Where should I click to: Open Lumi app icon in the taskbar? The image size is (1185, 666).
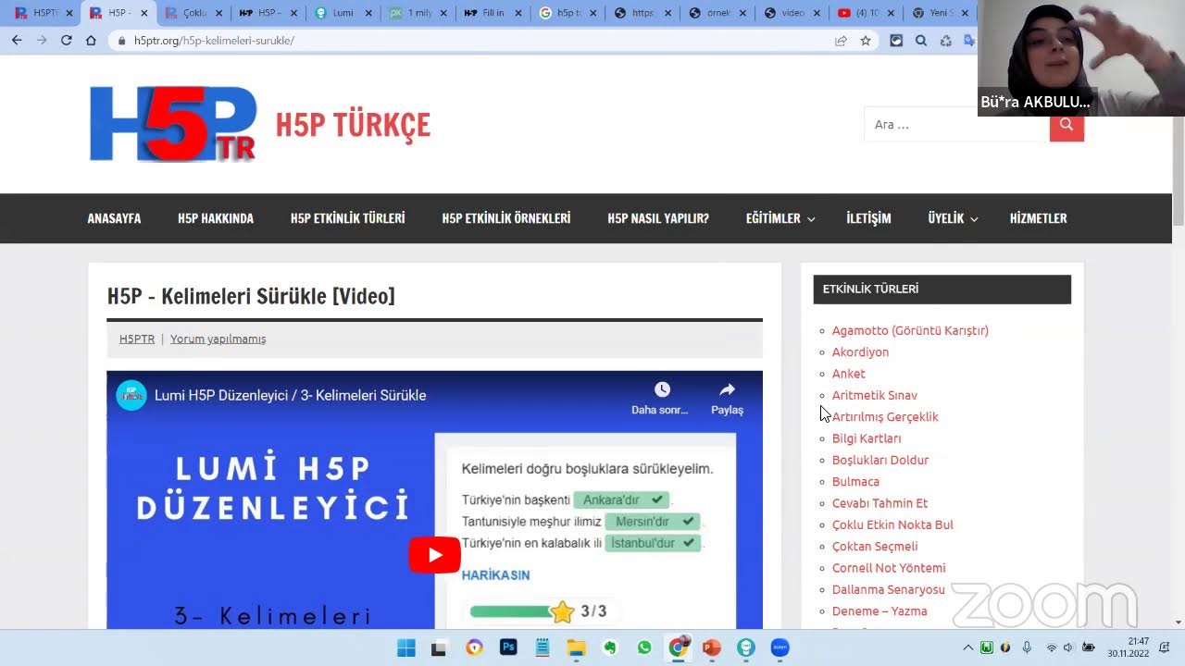[746, 647]
